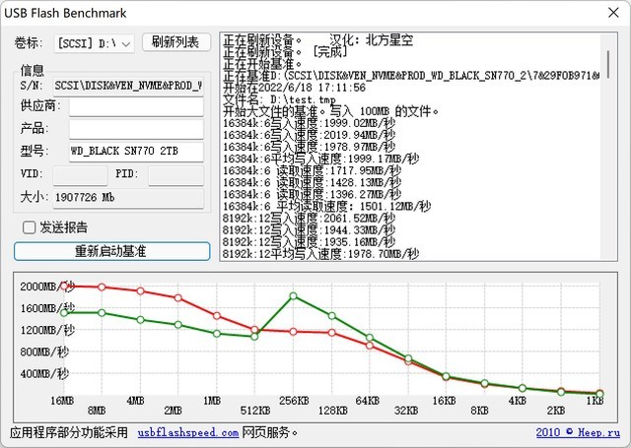The width and height of the screenshot is (631, 448).
Task: Click log line 文件名: D:\test.tmp
Action: (279, 99)
